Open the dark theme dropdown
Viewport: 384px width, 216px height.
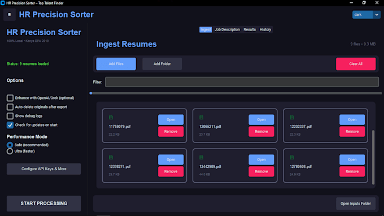[x=366, y=15]
